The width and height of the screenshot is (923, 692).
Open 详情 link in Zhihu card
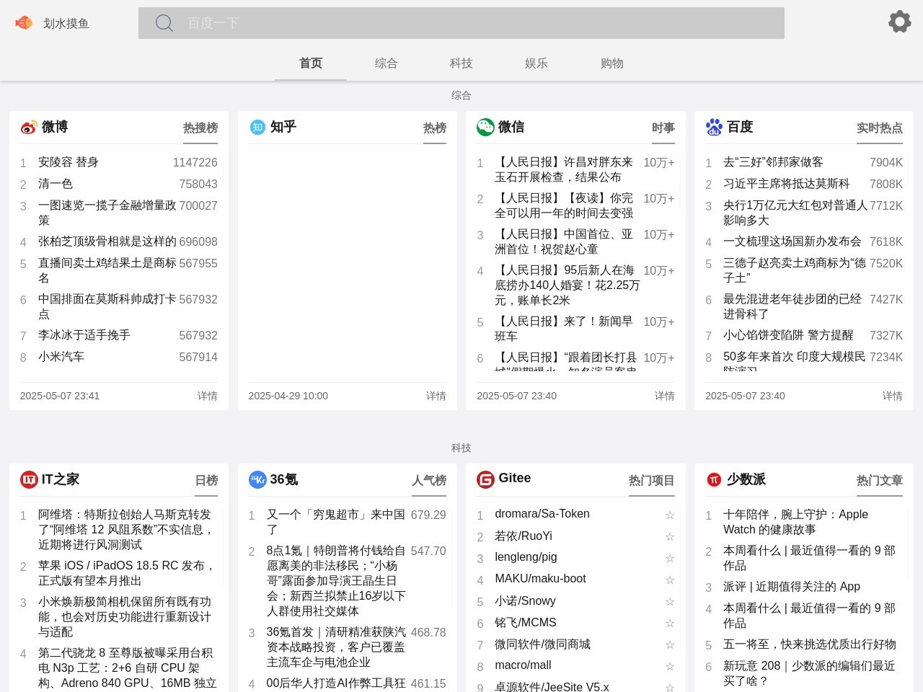(x=436, y=396)
